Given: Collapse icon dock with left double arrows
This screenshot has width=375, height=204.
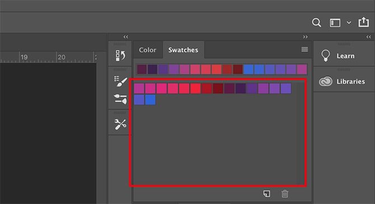Looking at the screenshot, I should (126, 37).
